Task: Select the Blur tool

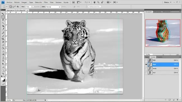Action: pyautogui.click(x=3, y=51)
